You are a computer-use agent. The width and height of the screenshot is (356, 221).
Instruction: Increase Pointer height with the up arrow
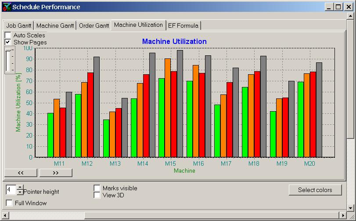coord(20,187)
